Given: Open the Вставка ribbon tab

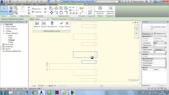Looking at the screenshot, I should pos(18,4).
